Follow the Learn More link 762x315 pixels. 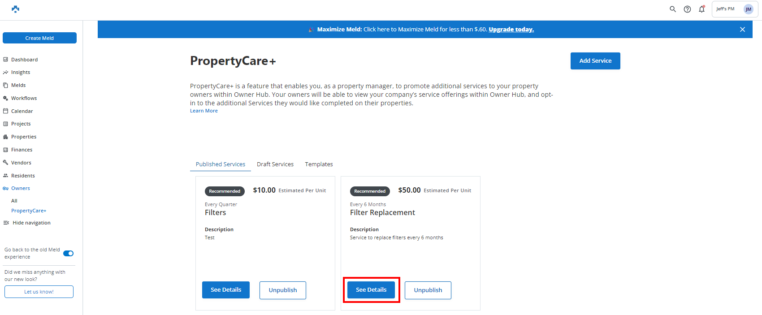tap(204, 111)
